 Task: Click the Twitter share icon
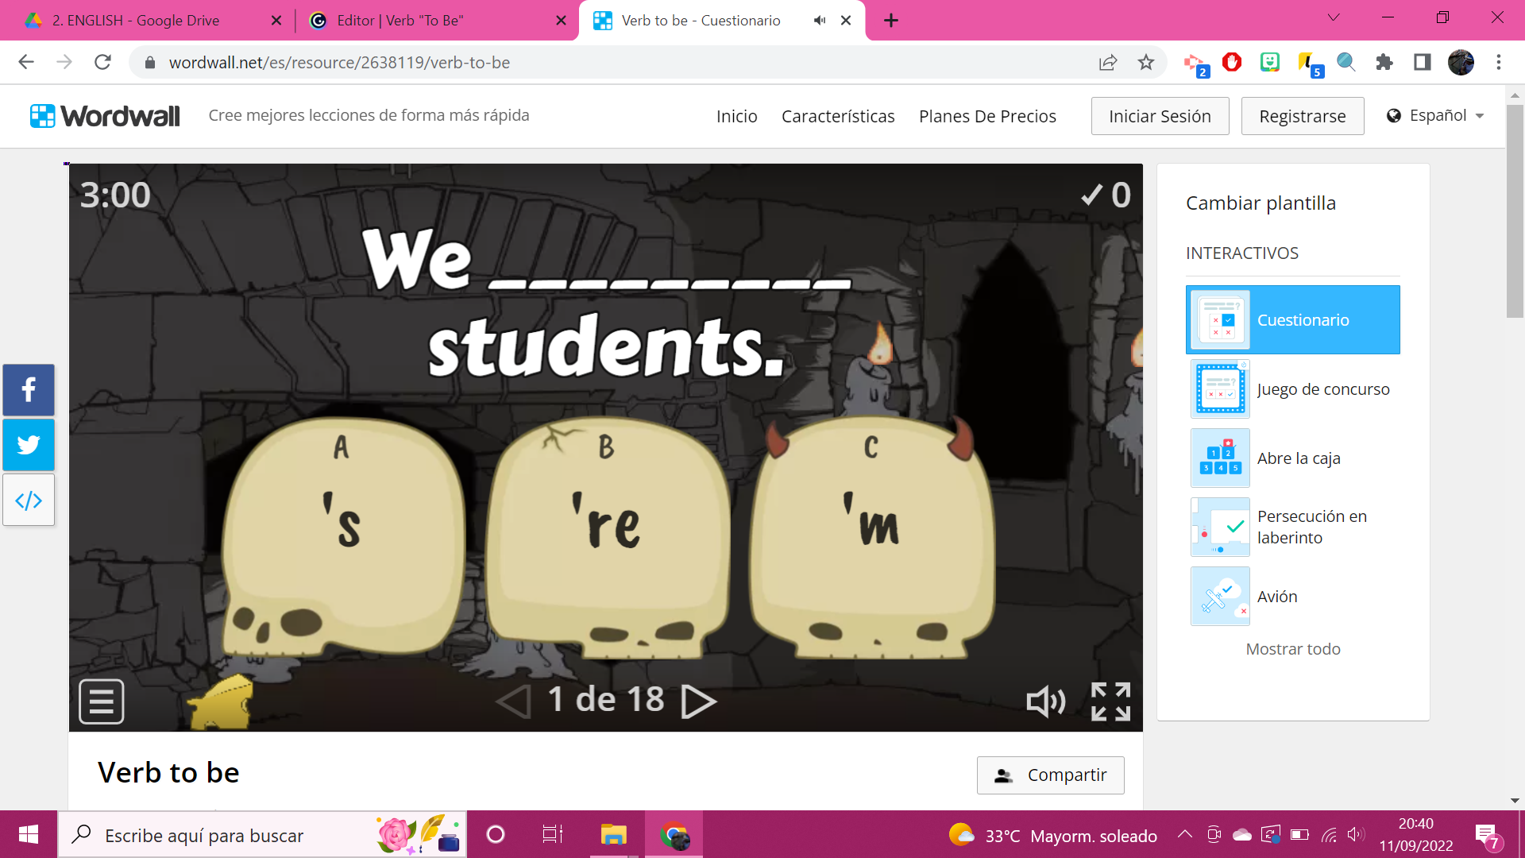coord(29,444)
